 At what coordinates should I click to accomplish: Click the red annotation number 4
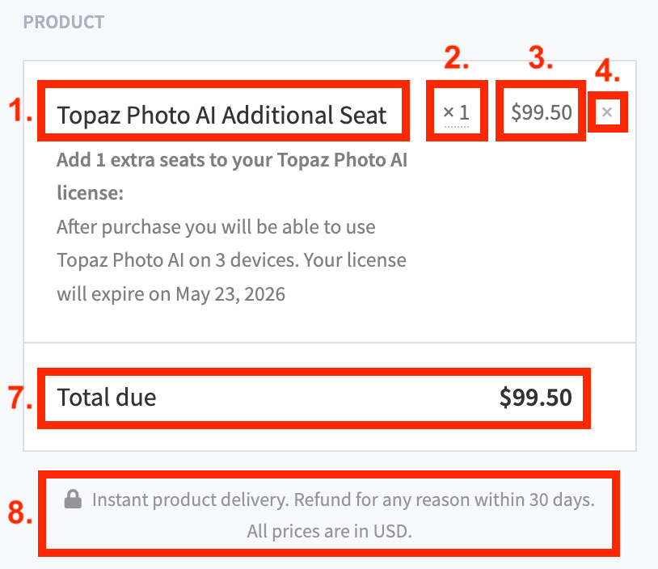(607, 71)
